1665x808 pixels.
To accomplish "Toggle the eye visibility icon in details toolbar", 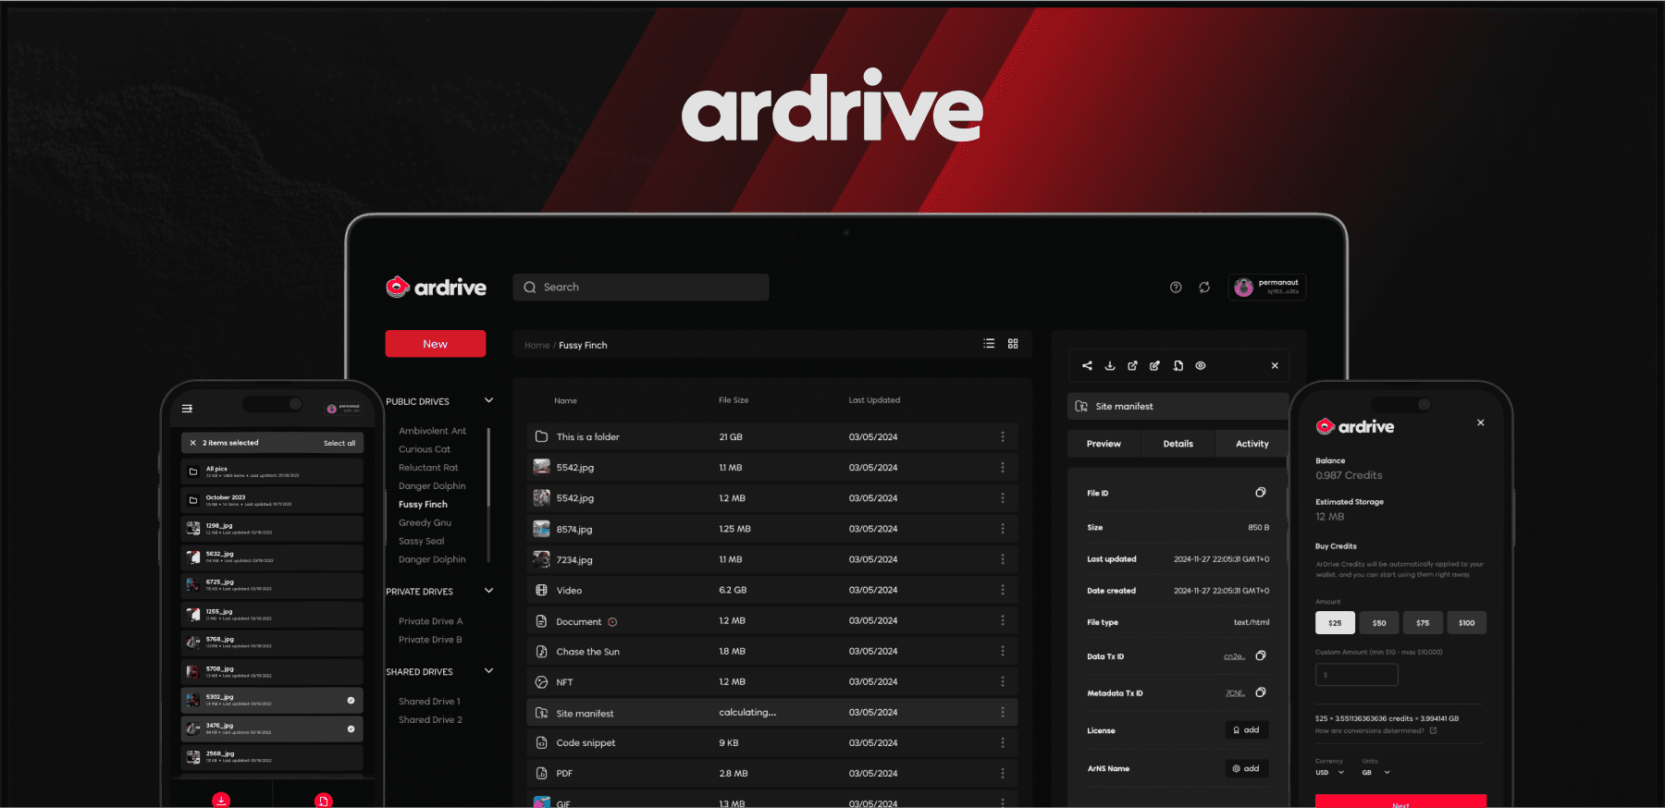I will pyautogui.click(x=1201, y=366).
